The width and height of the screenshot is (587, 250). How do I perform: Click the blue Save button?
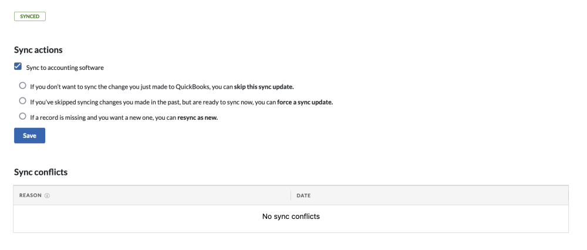click(x=29, y=136)
